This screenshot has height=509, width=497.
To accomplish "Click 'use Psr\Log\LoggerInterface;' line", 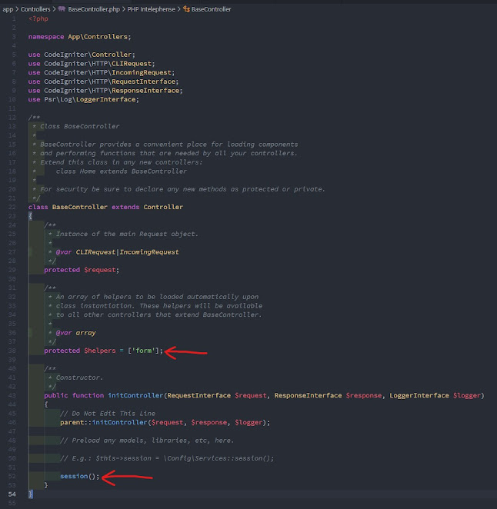I will tap(84, 100).
